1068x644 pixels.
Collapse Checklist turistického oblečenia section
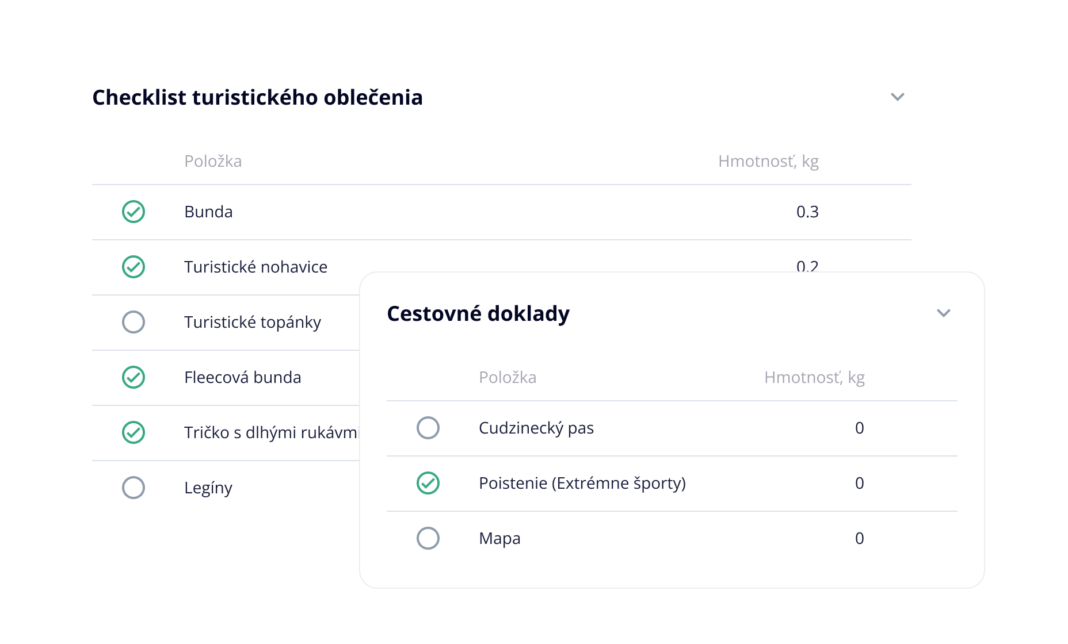tap(898, 97)
